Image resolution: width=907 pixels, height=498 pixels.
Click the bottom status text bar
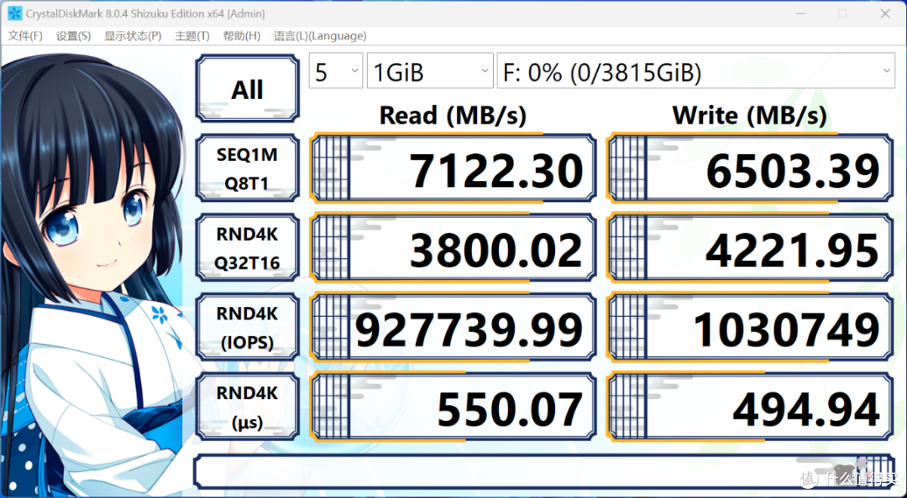[x=504, y=472]
